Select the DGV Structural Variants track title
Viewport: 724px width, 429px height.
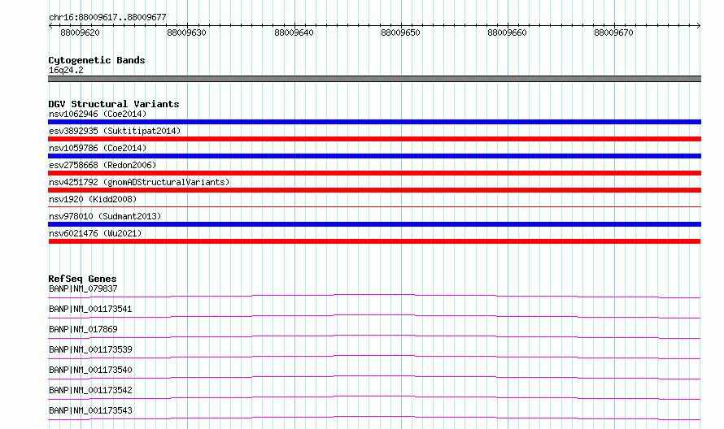pyautogui.click(x=114, y=104)
